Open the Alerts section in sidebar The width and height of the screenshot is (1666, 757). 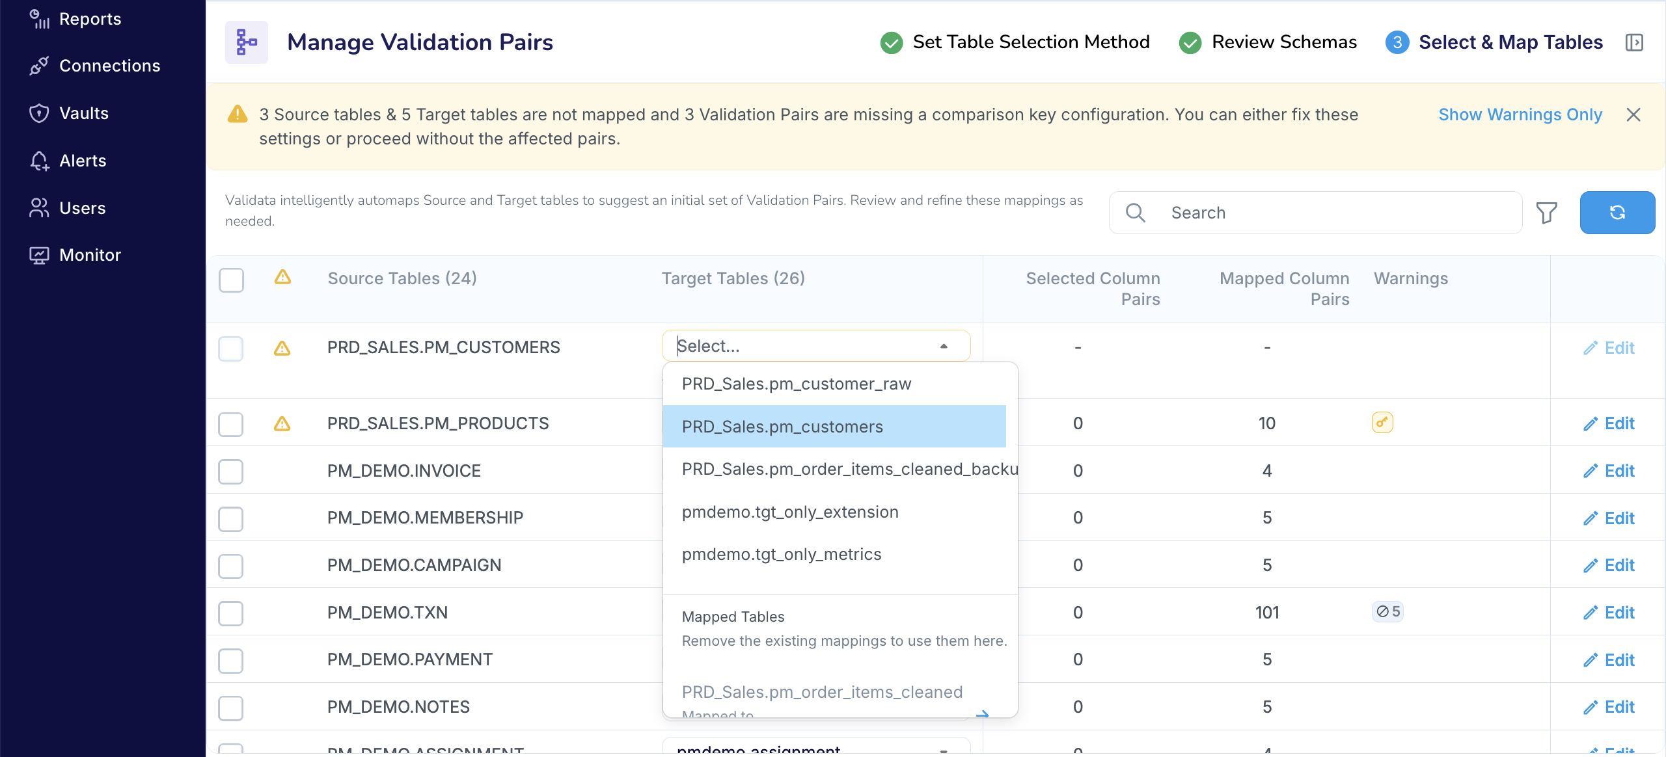(x=83, y=161)
